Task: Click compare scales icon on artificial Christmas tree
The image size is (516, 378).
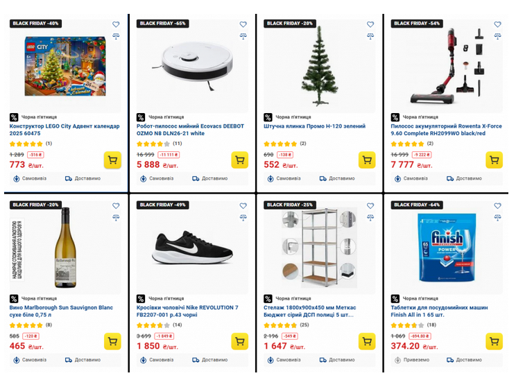Action: (370, 36)
